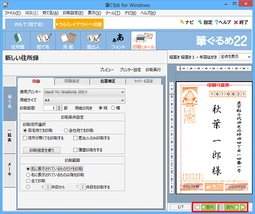This screenshot has width=255, height=214.
Task: Select the 一覧表 vertical side tab
Action: click(10, 137)
